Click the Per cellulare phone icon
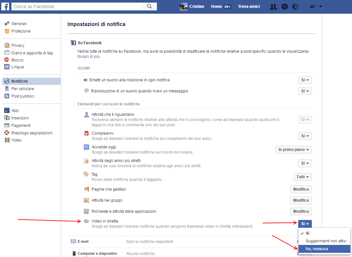Viewport: 352px width, 257px height. click(x=7, y=88)
